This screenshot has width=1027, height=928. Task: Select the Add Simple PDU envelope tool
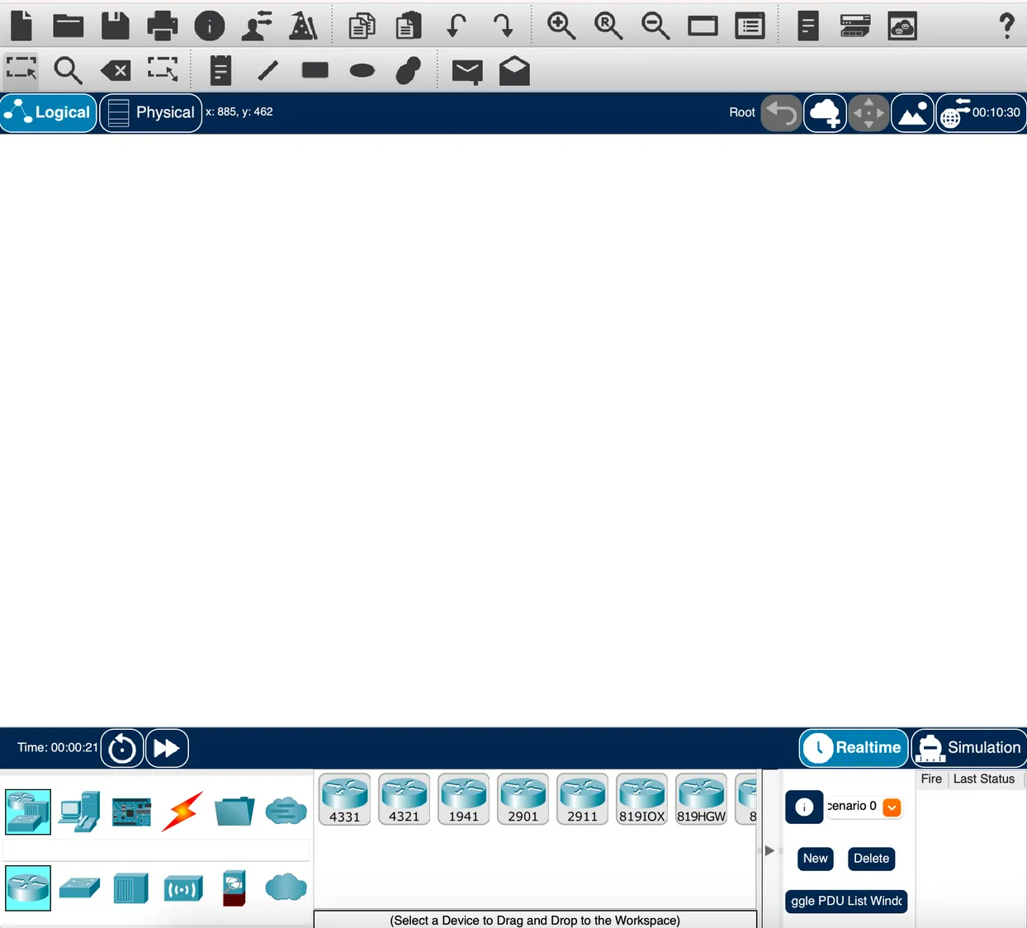click(x=466, y=71)
